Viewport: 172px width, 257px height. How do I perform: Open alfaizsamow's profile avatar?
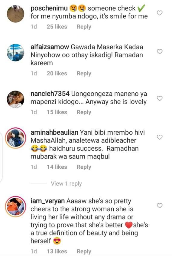pyautogui.click(x=15, y=52)
